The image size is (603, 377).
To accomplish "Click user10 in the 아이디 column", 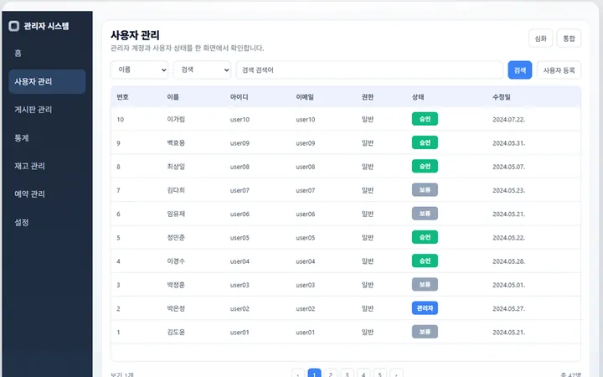I will [x=240, y=120].
